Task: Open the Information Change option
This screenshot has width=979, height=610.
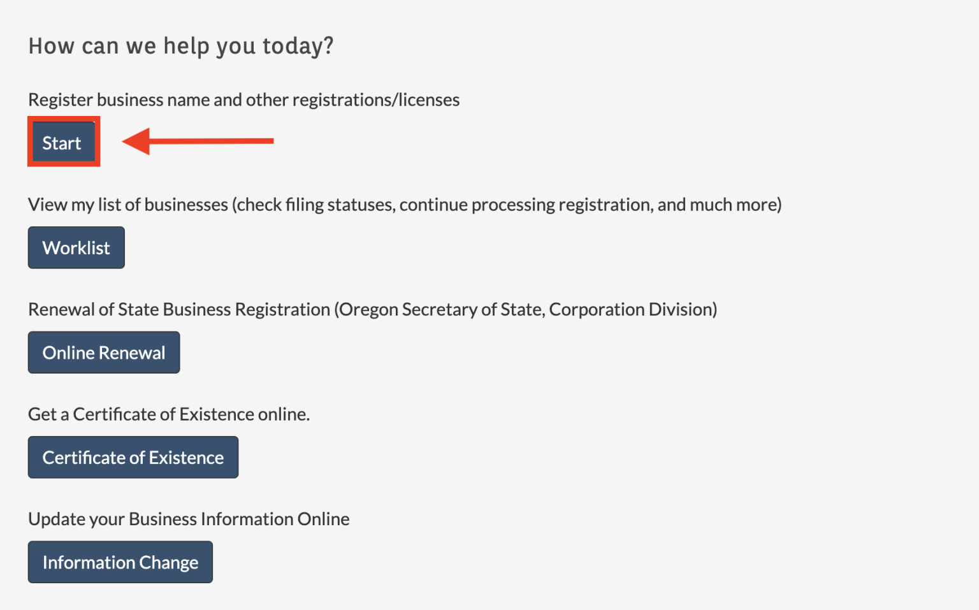Action: pos(120,562)
